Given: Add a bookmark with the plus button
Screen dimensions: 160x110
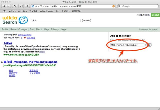Looking at the screenshot, I should [x=27, y=6].
